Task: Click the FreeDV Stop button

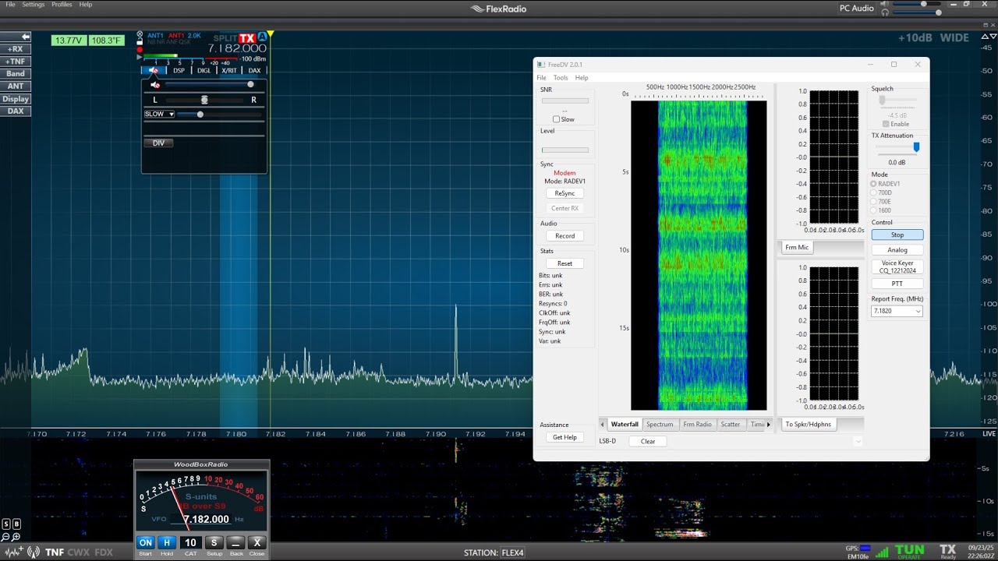Action: 897,235
